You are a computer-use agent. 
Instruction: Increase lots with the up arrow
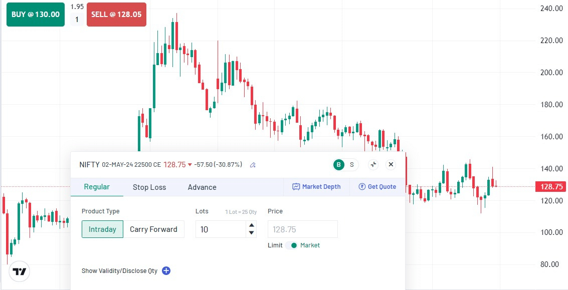(x=252, y=225)
